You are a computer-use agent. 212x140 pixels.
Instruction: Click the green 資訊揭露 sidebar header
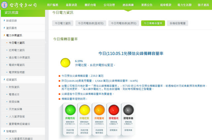coord(23,13)
